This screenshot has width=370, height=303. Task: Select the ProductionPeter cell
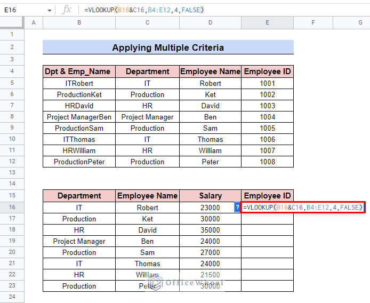pyautogui.click(x=79, y=162)
